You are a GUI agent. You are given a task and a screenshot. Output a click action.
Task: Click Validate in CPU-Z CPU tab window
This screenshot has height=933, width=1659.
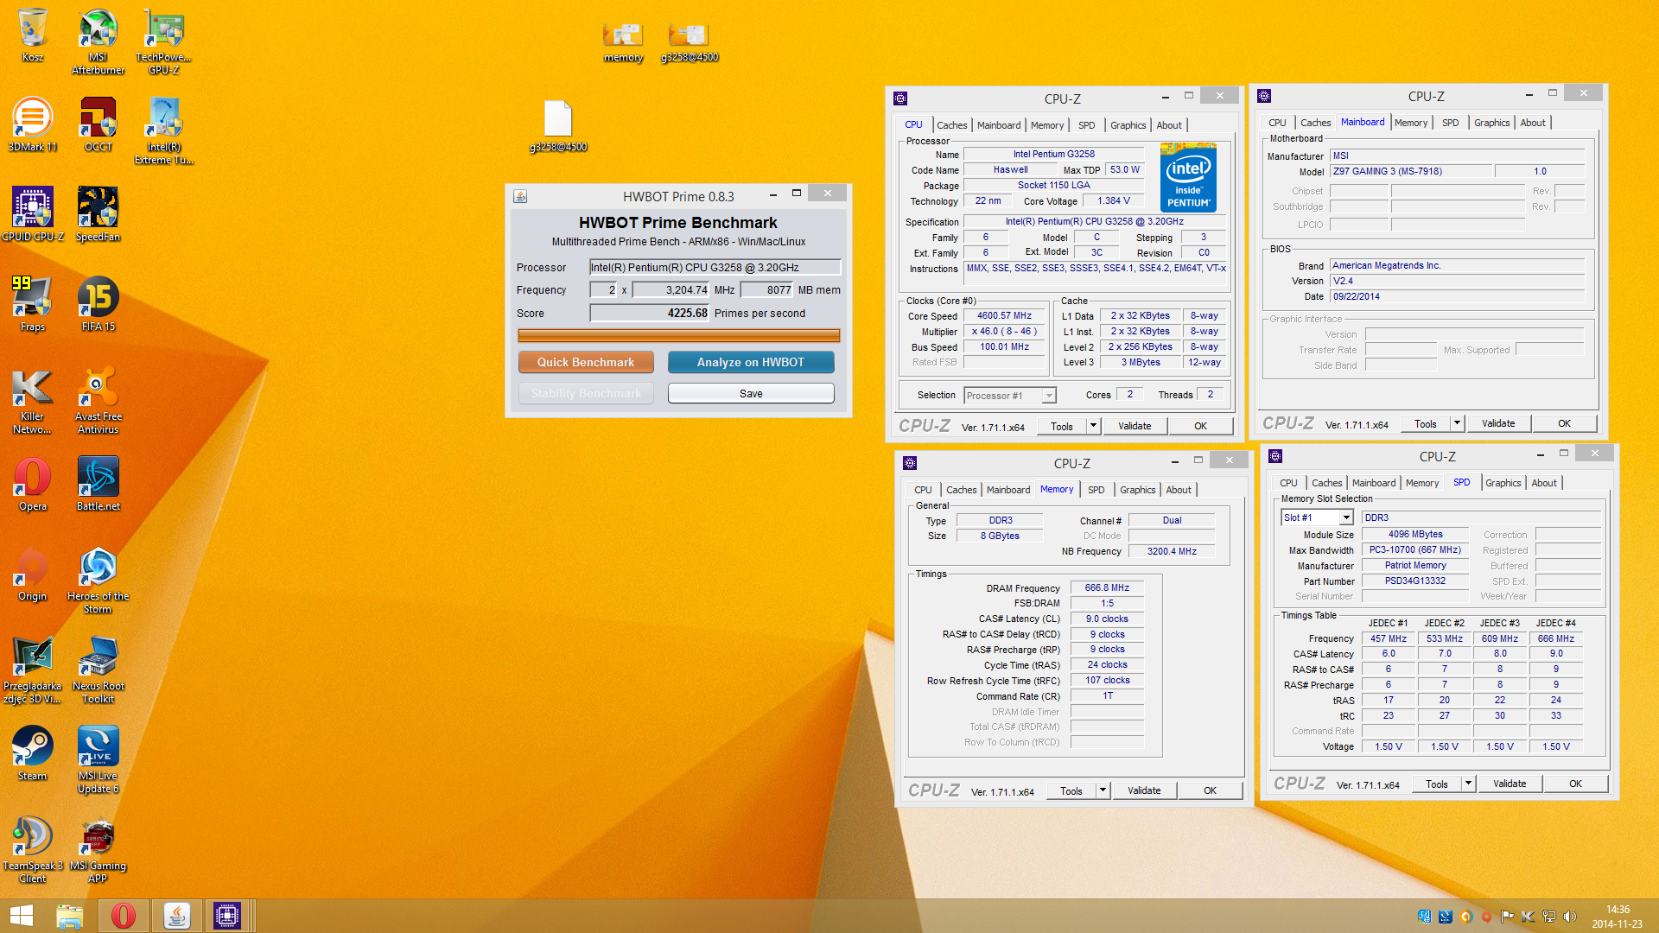click(1135, 426)
